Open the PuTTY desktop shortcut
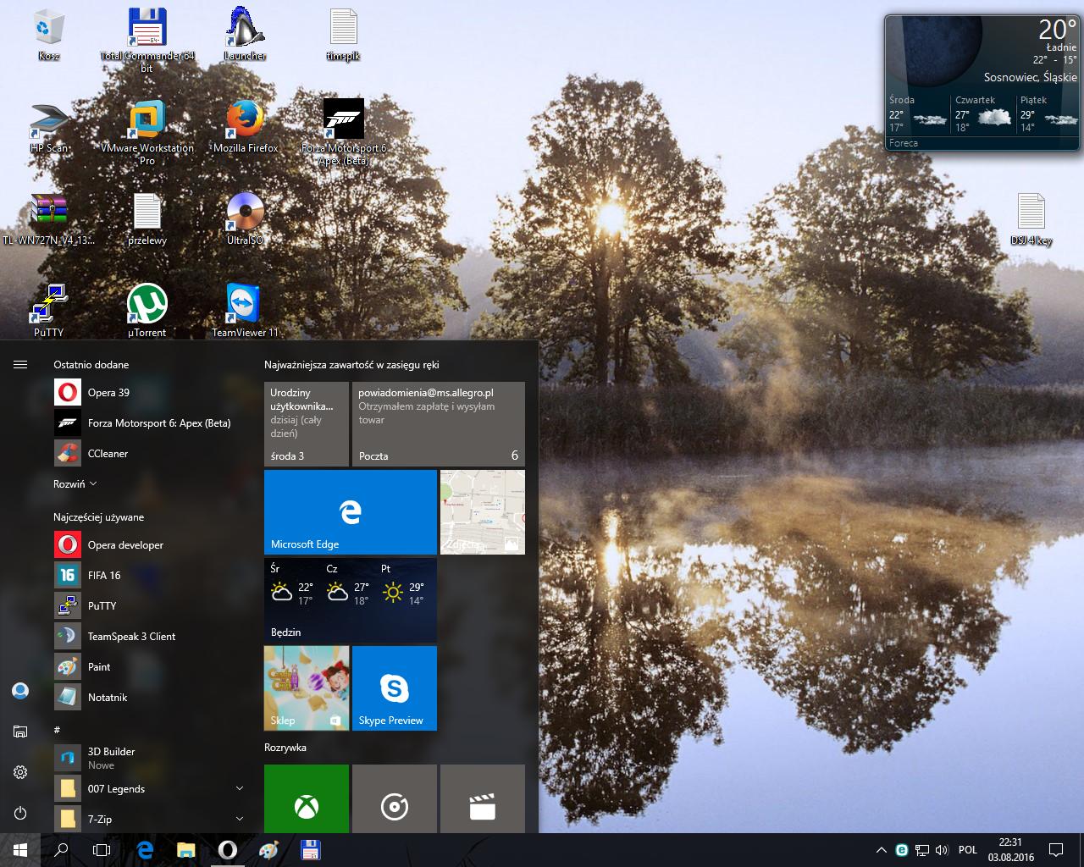The image size is (1084, 867). (49, 305)
